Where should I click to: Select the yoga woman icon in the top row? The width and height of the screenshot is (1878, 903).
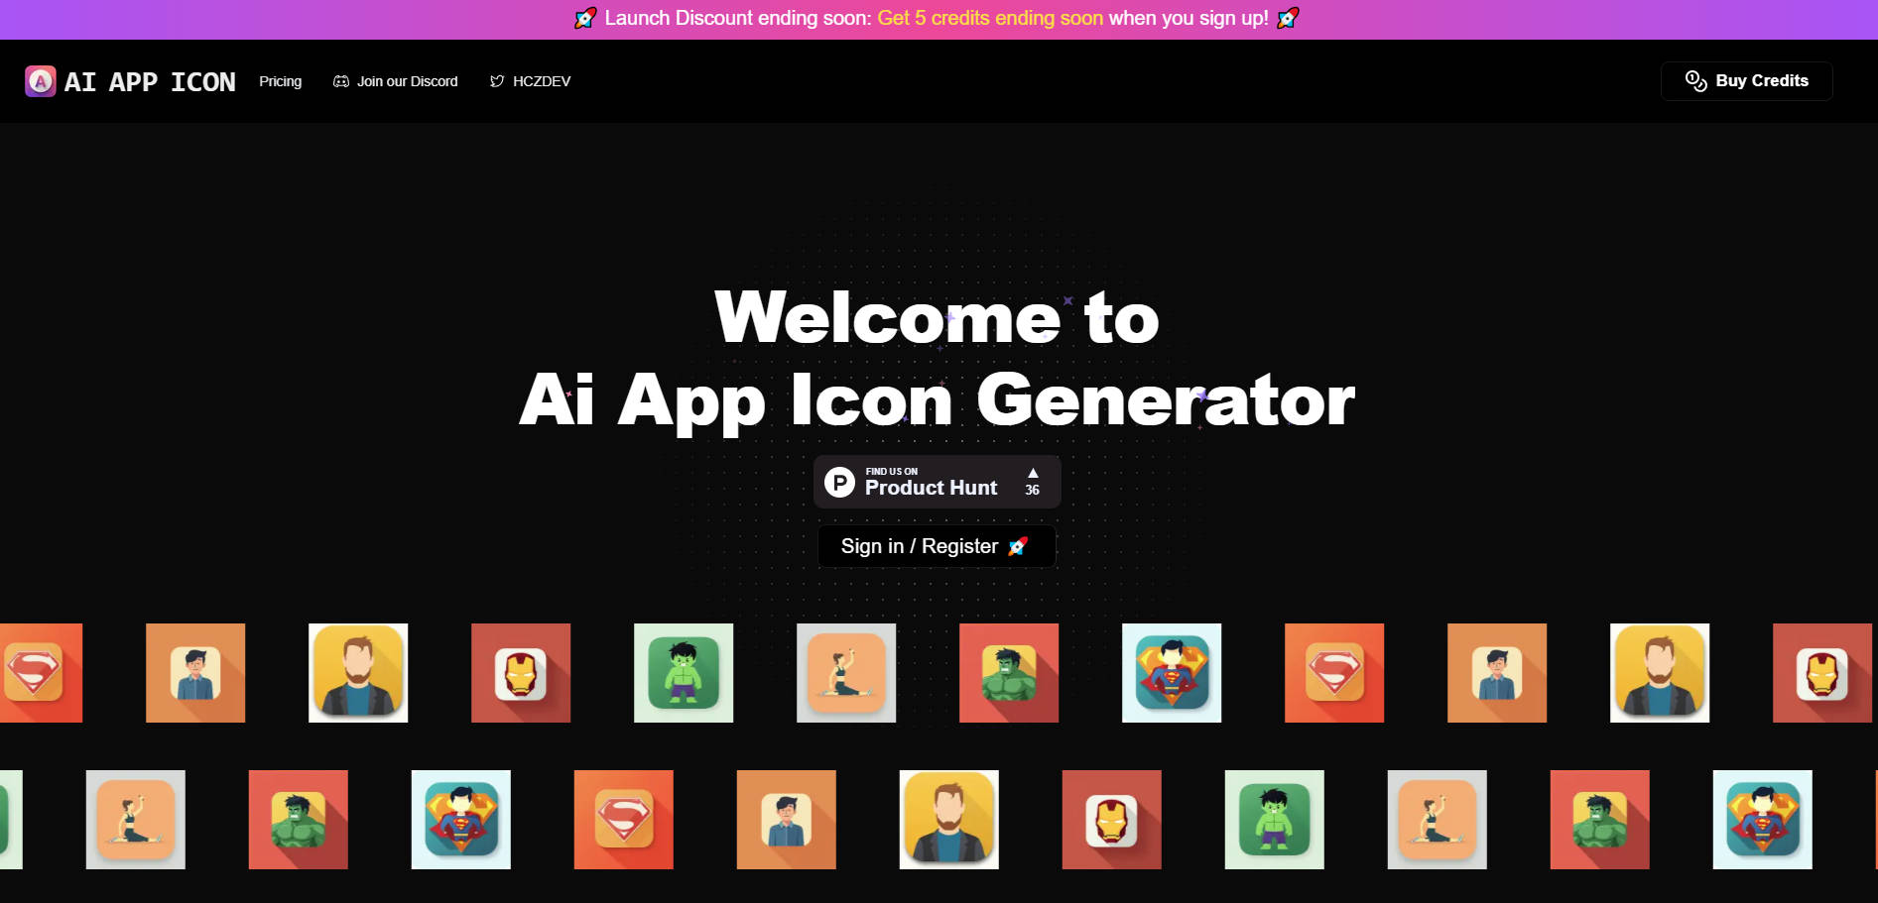846,673
